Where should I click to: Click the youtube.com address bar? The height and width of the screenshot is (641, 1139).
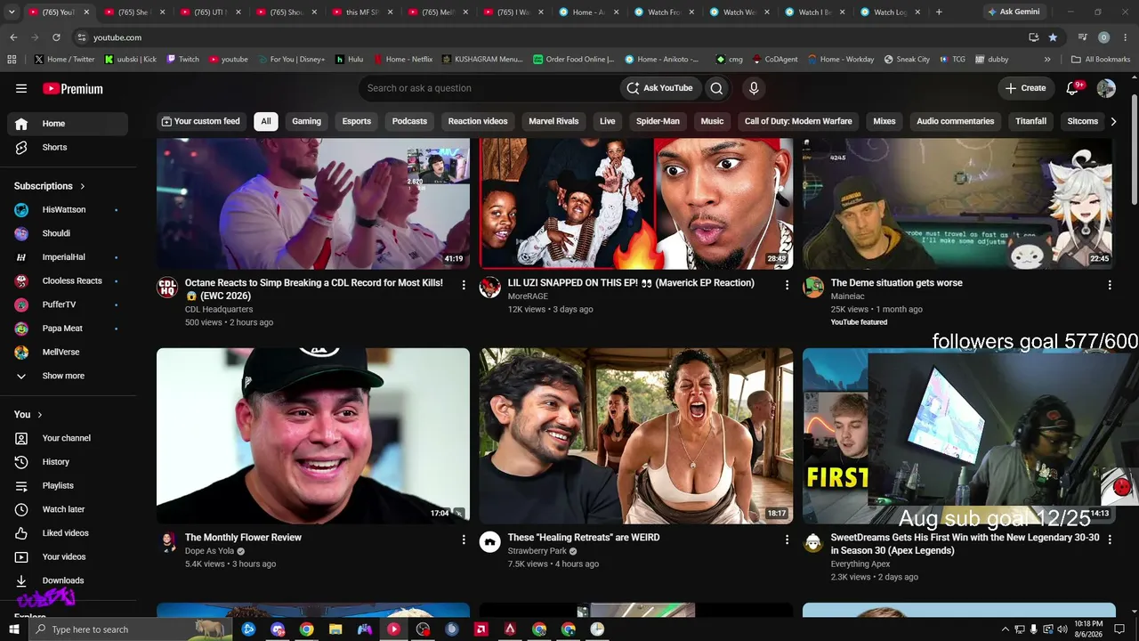[x=552, y=37]
